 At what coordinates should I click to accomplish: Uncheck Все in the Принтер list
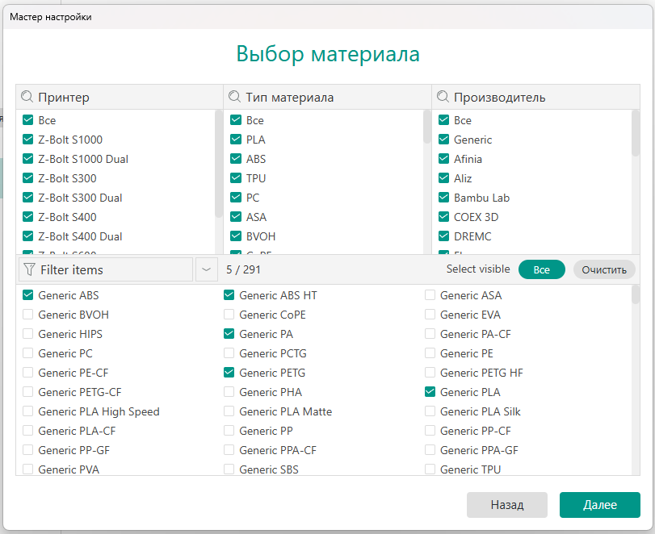(27, 120)
